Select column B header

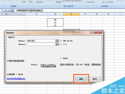13,14
